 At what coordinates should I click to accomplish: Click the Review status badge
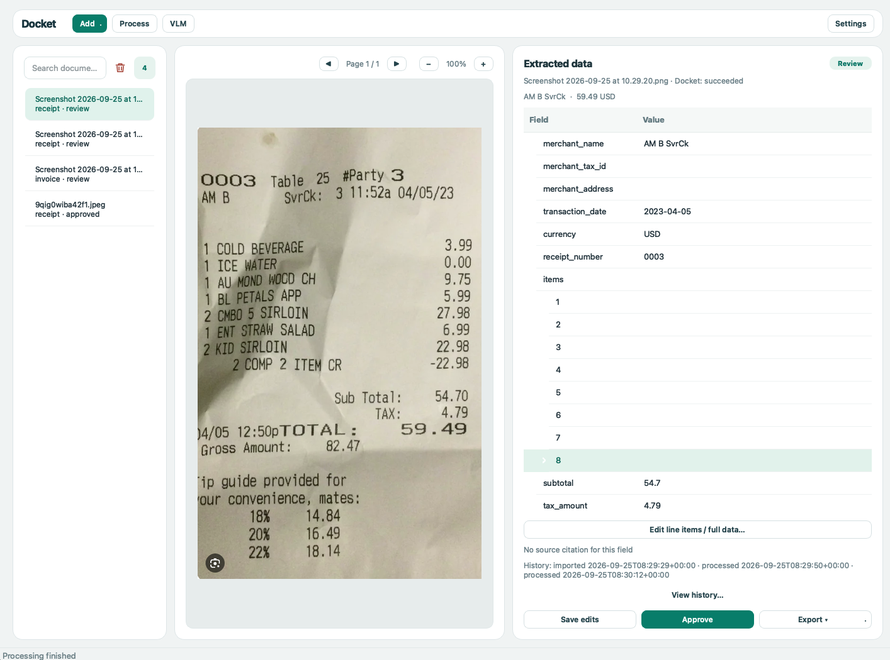coord(850,63)
